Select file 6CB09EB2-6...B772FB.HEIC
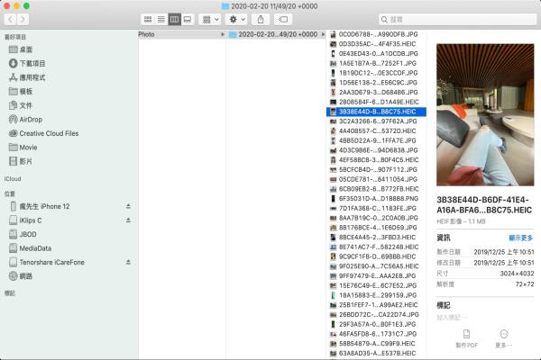Viewport: 541px width, 360px height. pos(376,189)
